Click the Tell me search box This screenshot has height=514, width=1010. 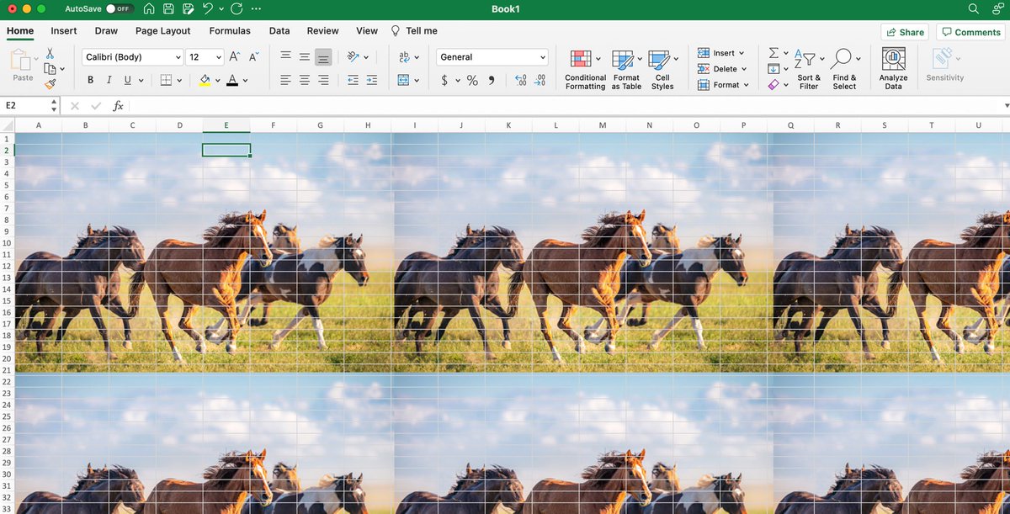[x=415, y=30]
